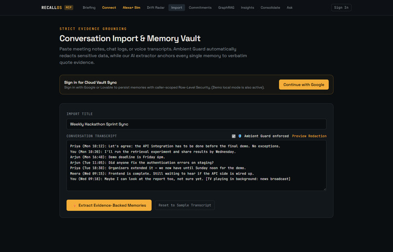Click the Sign In button
This screenshot has width=393, height=252.
pyautogui.click(x=341, y=7)
